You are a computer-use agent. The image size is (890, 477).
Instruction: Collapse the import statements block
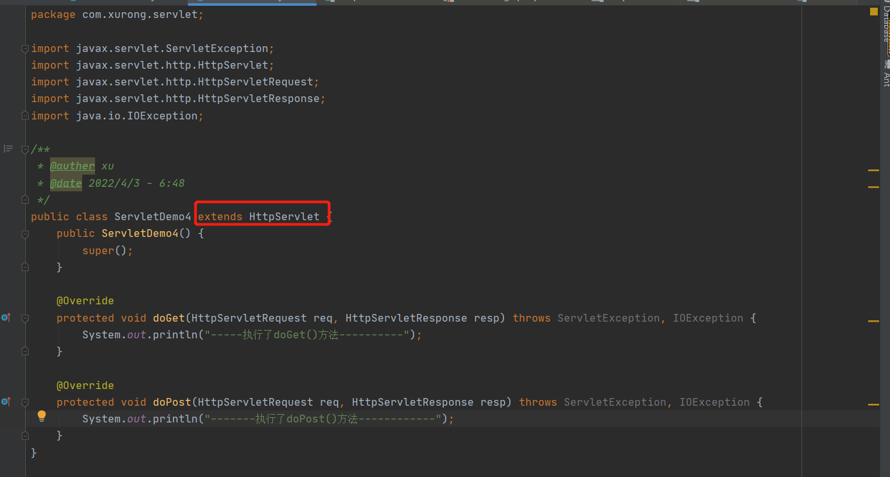(25, 49)
